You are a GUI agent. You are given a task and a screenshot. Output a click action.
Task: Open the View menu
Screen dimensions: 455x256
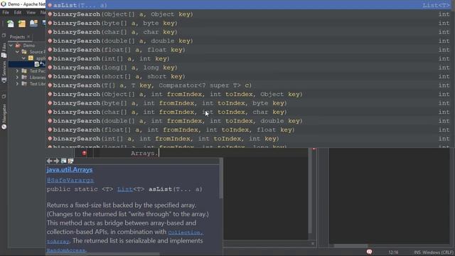click(31, 13)
